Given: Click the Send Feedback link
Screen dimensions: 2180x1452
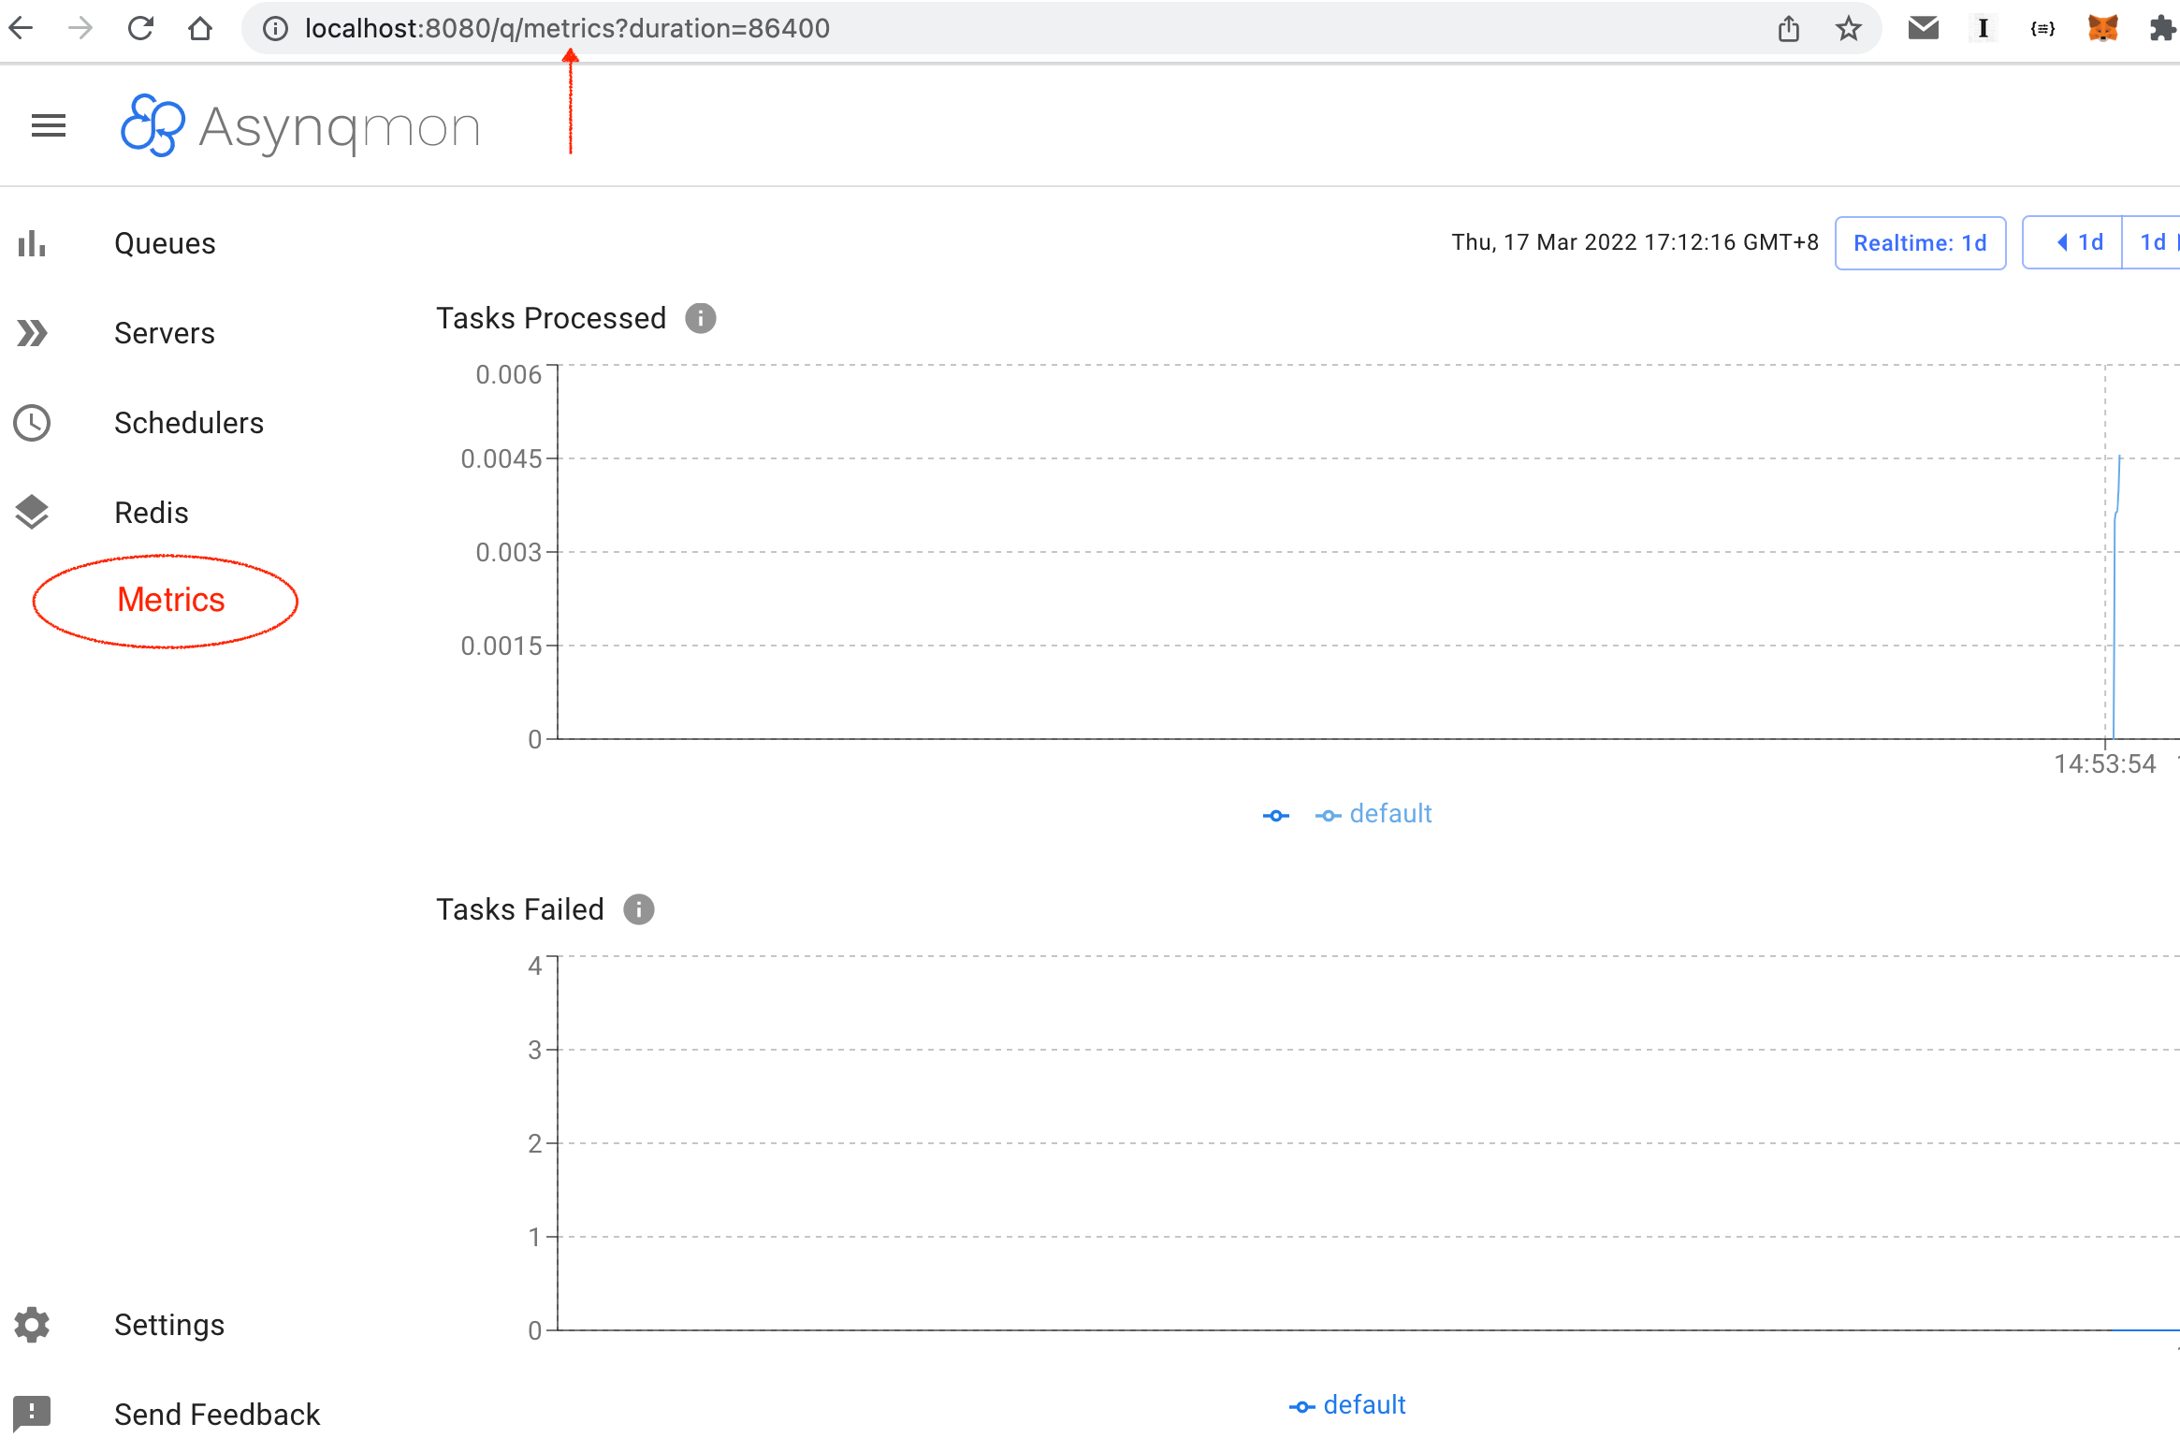Looking at the screenshot, I should click(216, 1415).
